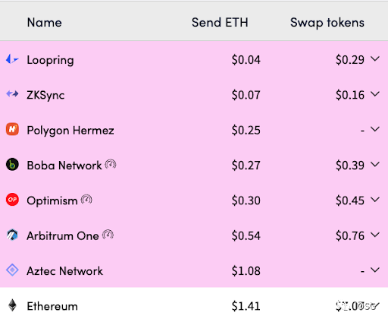Click the ZKSync arrows logo icon

[12, 94]
